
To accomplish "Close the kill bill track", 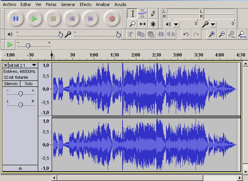I will pos(5,65).
